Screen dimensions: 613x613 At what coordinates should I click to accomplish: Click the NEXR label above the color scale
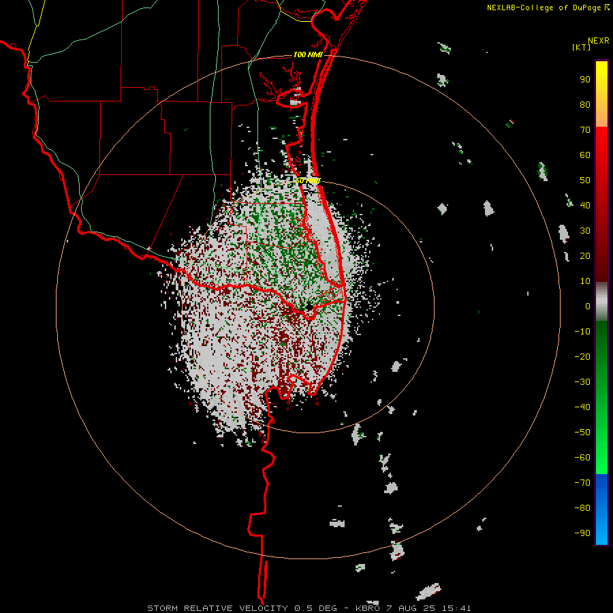coord(598,41)
